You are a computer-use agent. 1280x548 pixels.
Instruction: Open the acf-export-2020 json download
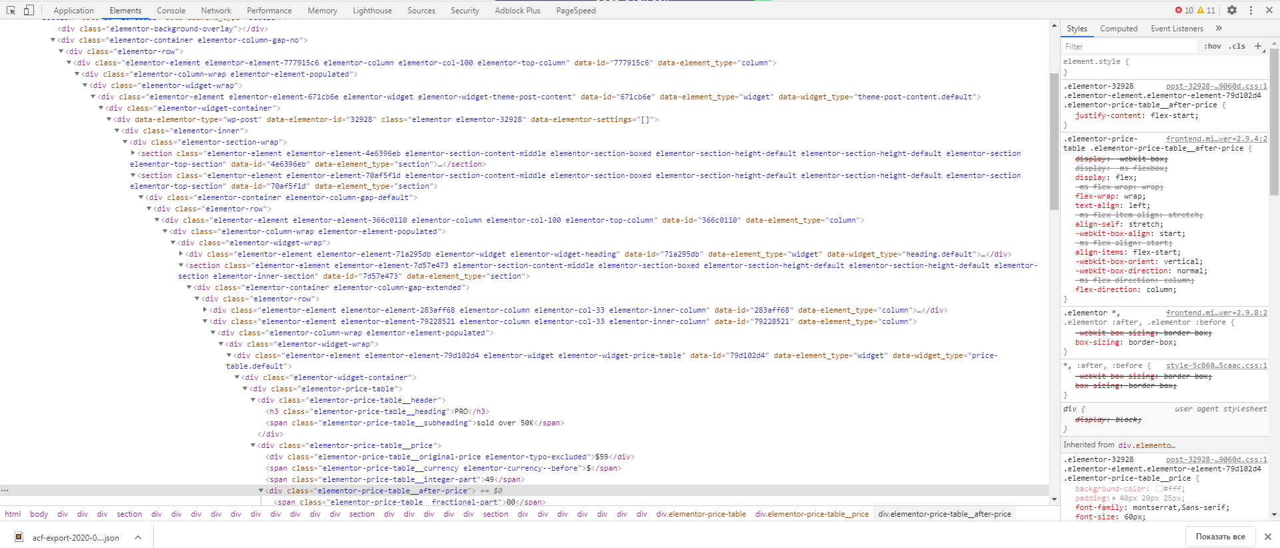(x=76, y=538)
